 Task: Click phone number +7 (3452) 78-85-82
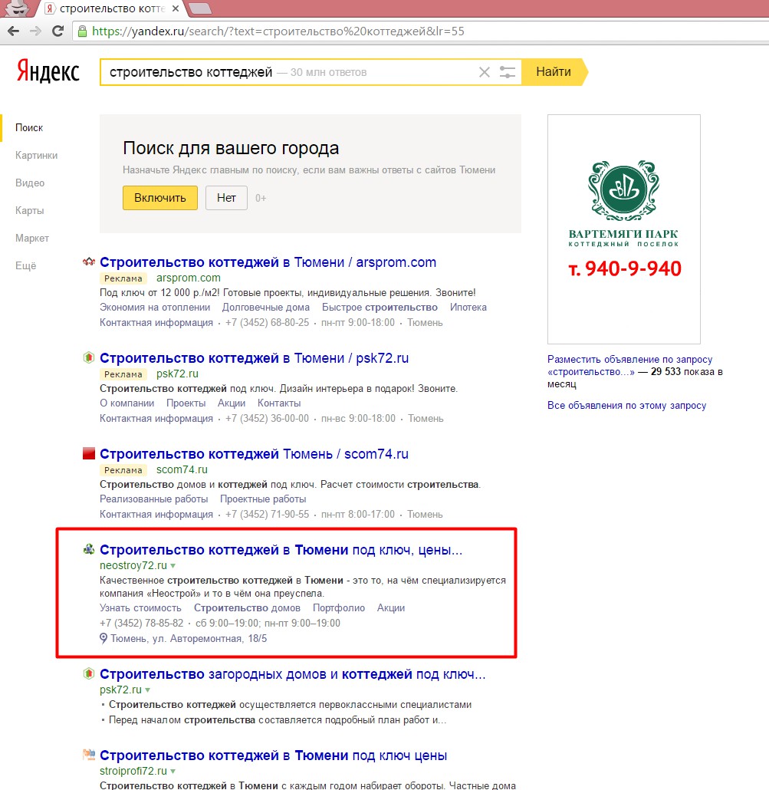(x=142, y=624)
